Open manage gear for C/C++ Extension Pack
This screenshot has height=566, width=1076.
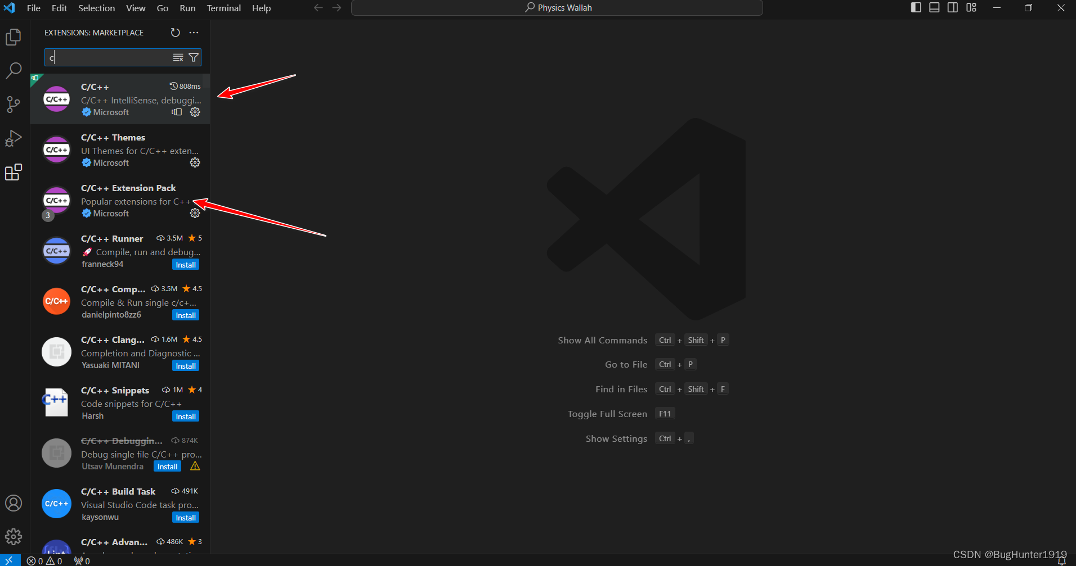[195, 213]
